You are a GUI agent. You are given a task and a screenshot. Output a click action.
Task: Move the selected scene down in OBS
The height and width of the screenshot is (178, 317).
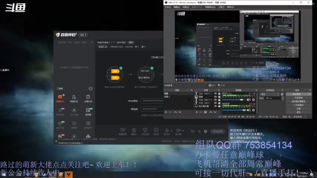pyautogui.click(x=180, y=112)
